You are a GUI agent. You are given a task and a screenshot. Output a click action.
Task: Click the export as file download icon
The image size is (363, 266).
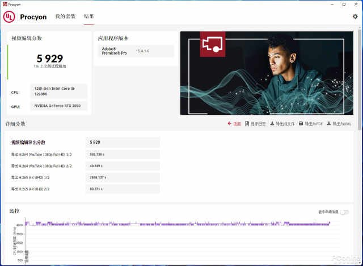272,123
